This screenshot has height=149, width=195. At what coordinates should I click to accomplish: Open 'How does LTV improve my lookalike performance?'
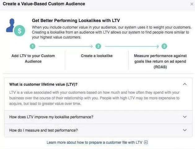click(x=98, y=117)
